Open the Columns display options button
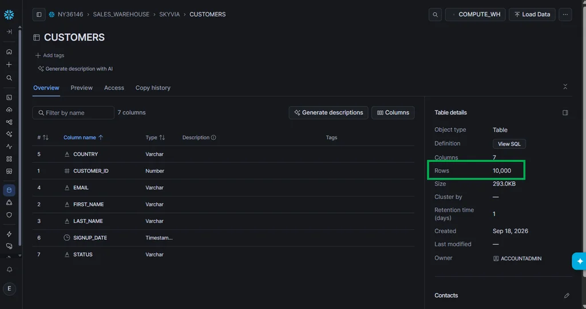This screenshot has width=586, height=309. (393, 113)
